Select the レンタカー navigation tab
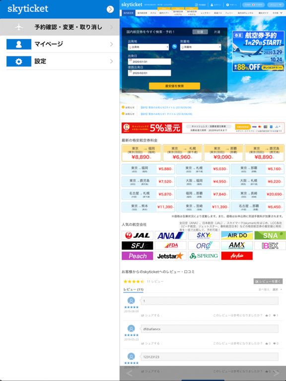Image resolution: width=286 pixels, height=381 pixels. (x=206, y=13)
